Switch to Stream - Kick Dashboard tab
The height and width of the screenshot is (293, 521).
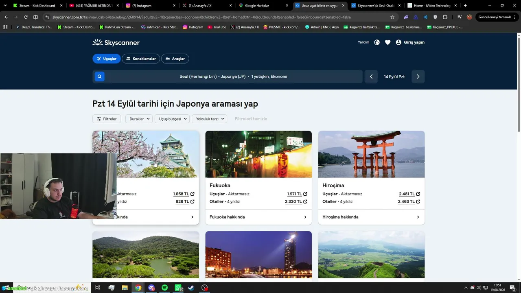click(x=37, y=6)
